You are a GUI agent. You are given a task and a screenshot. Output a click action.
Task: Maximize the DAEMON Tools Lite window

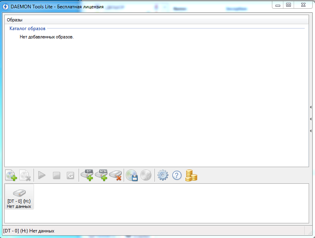point(289,5)
